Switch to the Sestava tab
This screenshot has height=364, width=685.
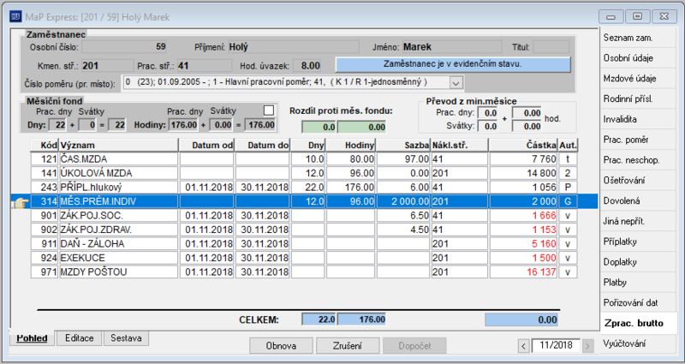point(126,338)
